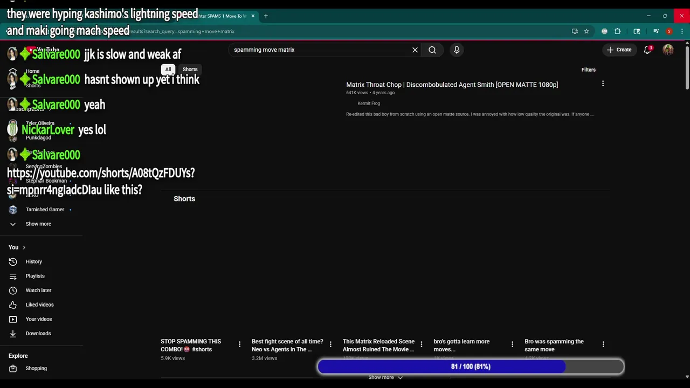
Task: Open Matrix Throat Chop video title
Action: coord(452,85)
